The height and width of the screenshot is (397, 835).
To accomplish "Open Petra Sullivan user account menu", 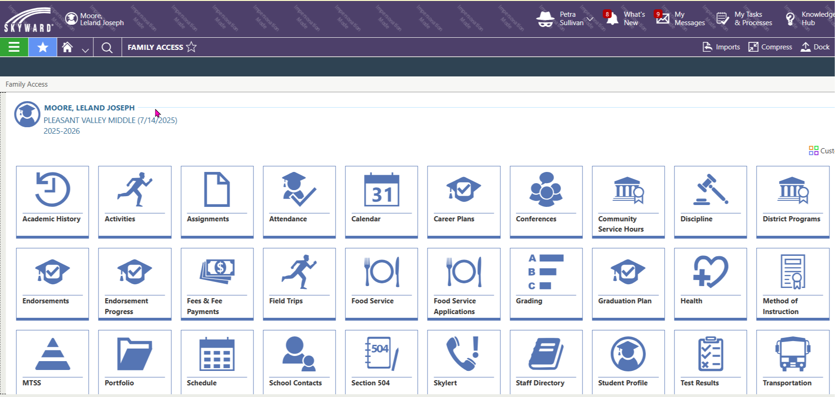I will [x=564, y=19].
